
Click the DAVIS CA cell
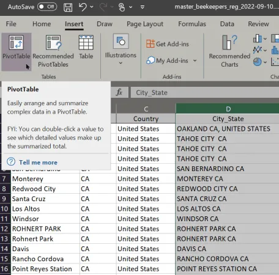pyautogui.click(x=228, y=249)
